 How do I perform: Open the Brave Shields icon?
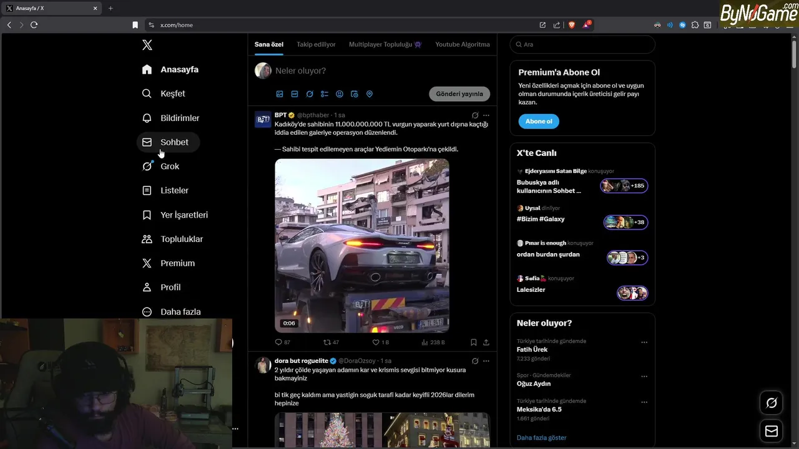(571, 25)
